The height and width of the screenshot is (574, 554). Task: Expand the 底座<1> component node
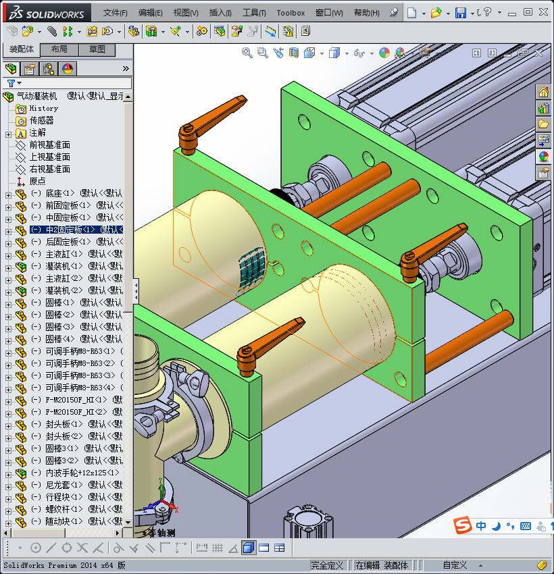pos(8,195)
